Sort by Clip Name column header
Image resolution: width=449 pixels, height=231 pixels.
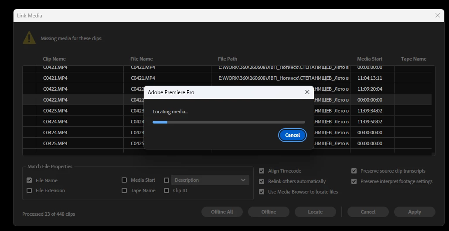pyautogui.click(x=54, y=59)
